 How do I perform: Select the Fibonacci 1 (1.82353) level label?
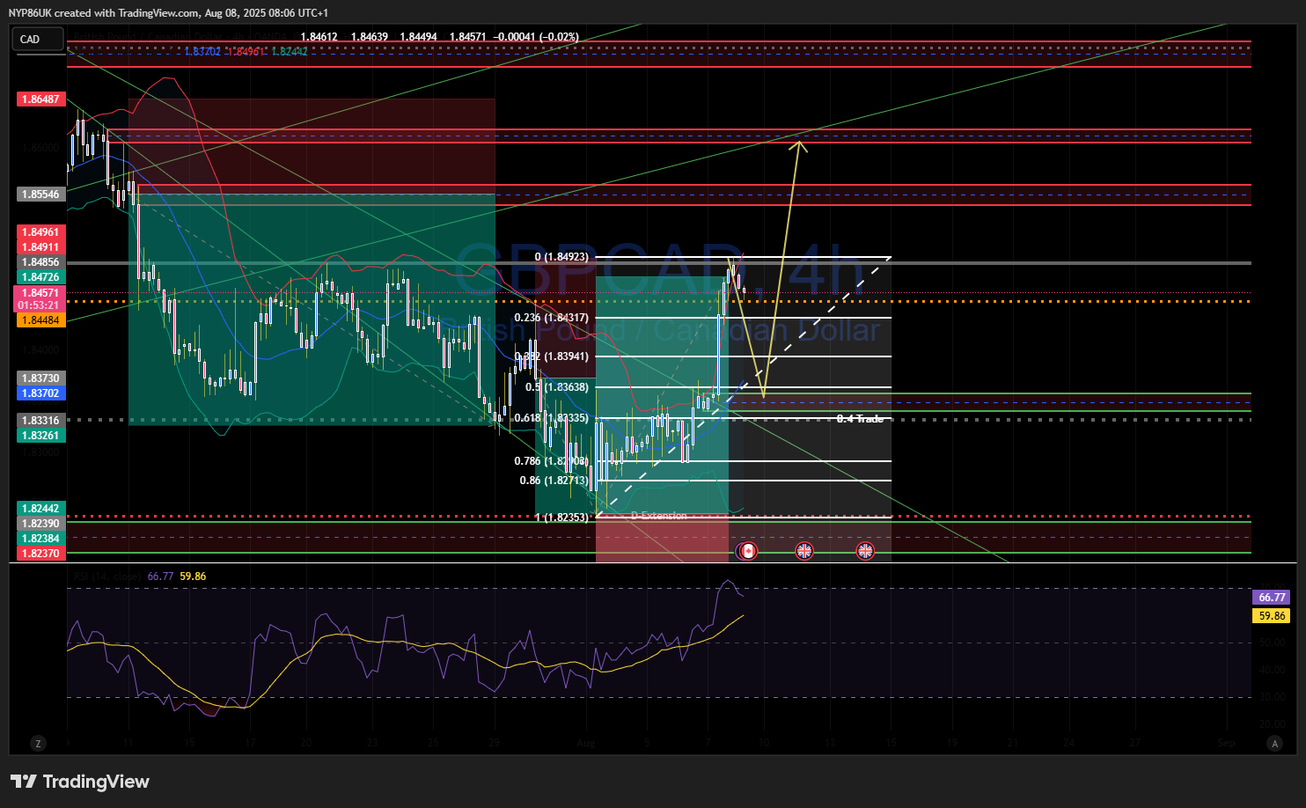pos(561,518)
